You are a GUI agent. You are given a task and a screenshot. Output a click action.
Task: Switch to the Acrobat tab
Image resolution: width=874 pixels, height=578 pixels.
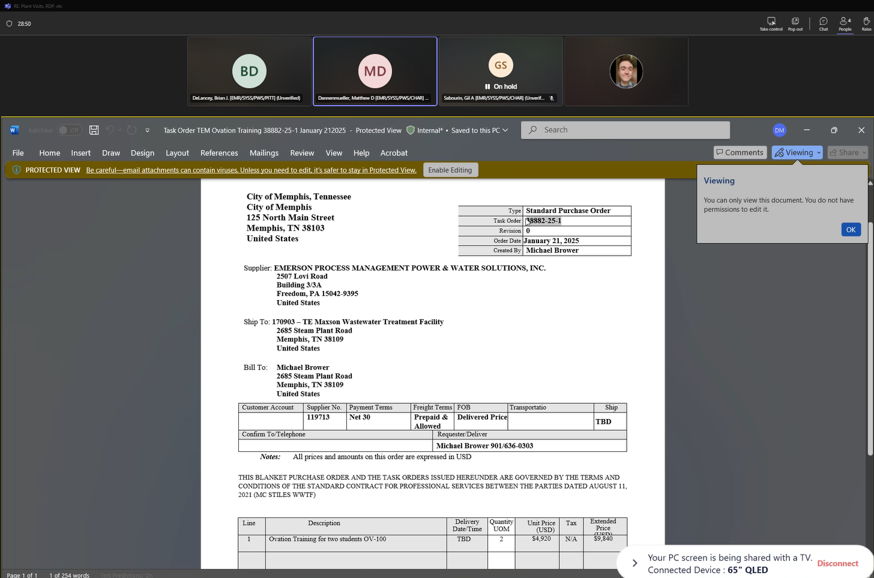(394, 153)
